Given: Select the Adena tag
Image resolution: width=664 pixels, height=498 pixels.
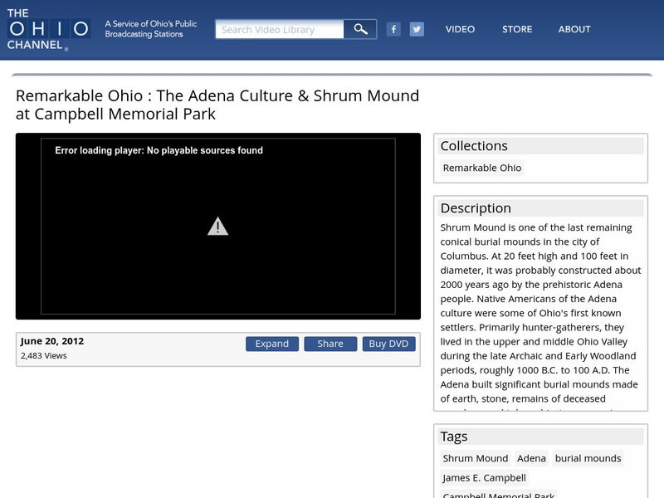Looking at the screenshot, I should coord(531,458).
